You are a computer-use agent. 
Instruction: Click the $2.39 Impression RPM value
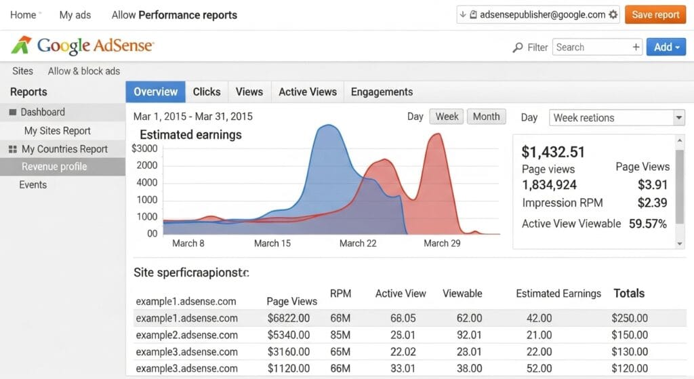(x=653, y=203)
